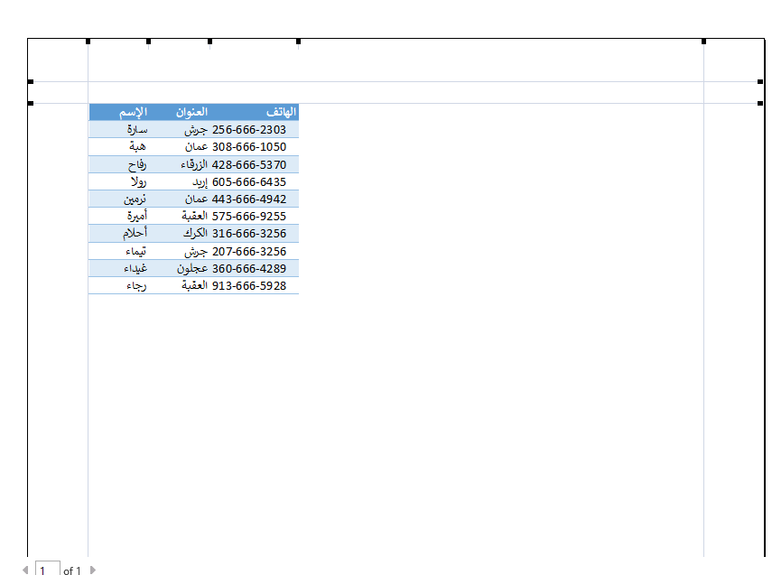The width and height of the screenshot is (772, 575).
Task: Click phone number 316-666-3256
Action: coord(249,233)
